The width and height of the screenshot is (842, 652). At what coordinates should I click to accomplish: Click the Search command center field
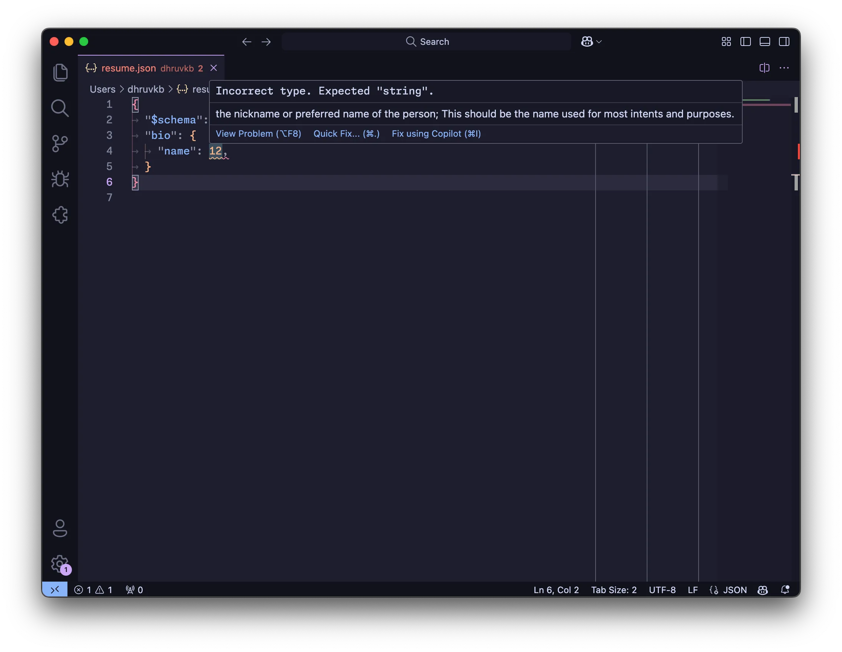[x=427, y=41]
